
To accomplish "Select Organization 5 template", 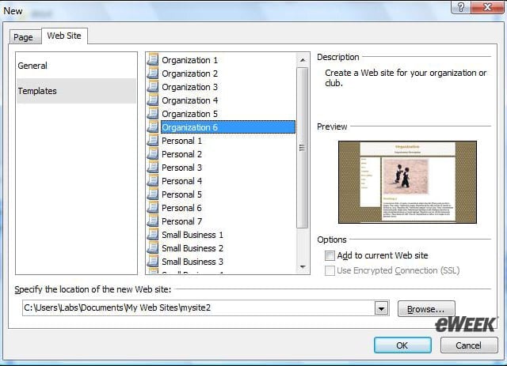I will click(190, 114).
